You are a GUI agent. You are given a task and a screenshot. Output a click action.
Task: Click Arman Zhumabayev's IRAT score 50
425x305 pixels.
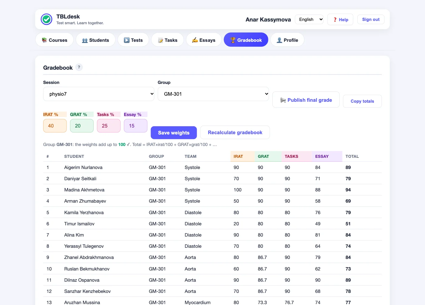point(236,201)
